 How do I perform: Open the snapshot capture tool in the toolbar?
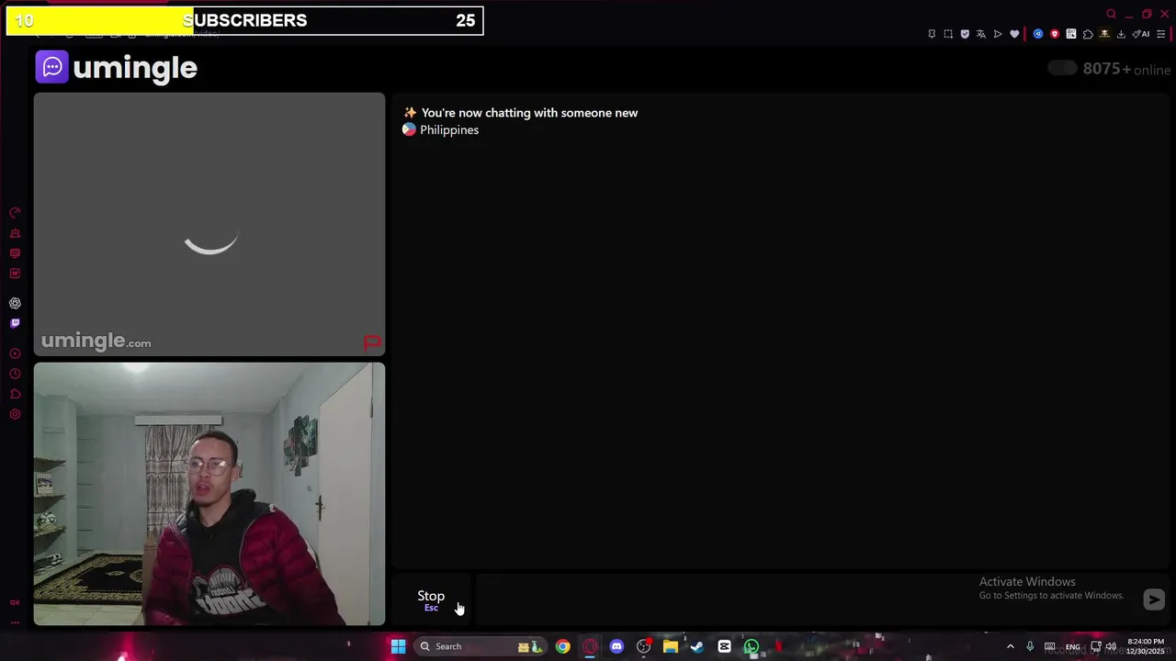coord(948,34)
